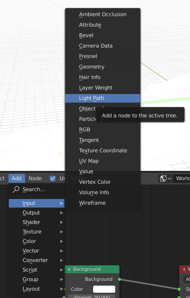Expand the Input category submenu
The height and width of the screenshot is (298, 190).
37,203
